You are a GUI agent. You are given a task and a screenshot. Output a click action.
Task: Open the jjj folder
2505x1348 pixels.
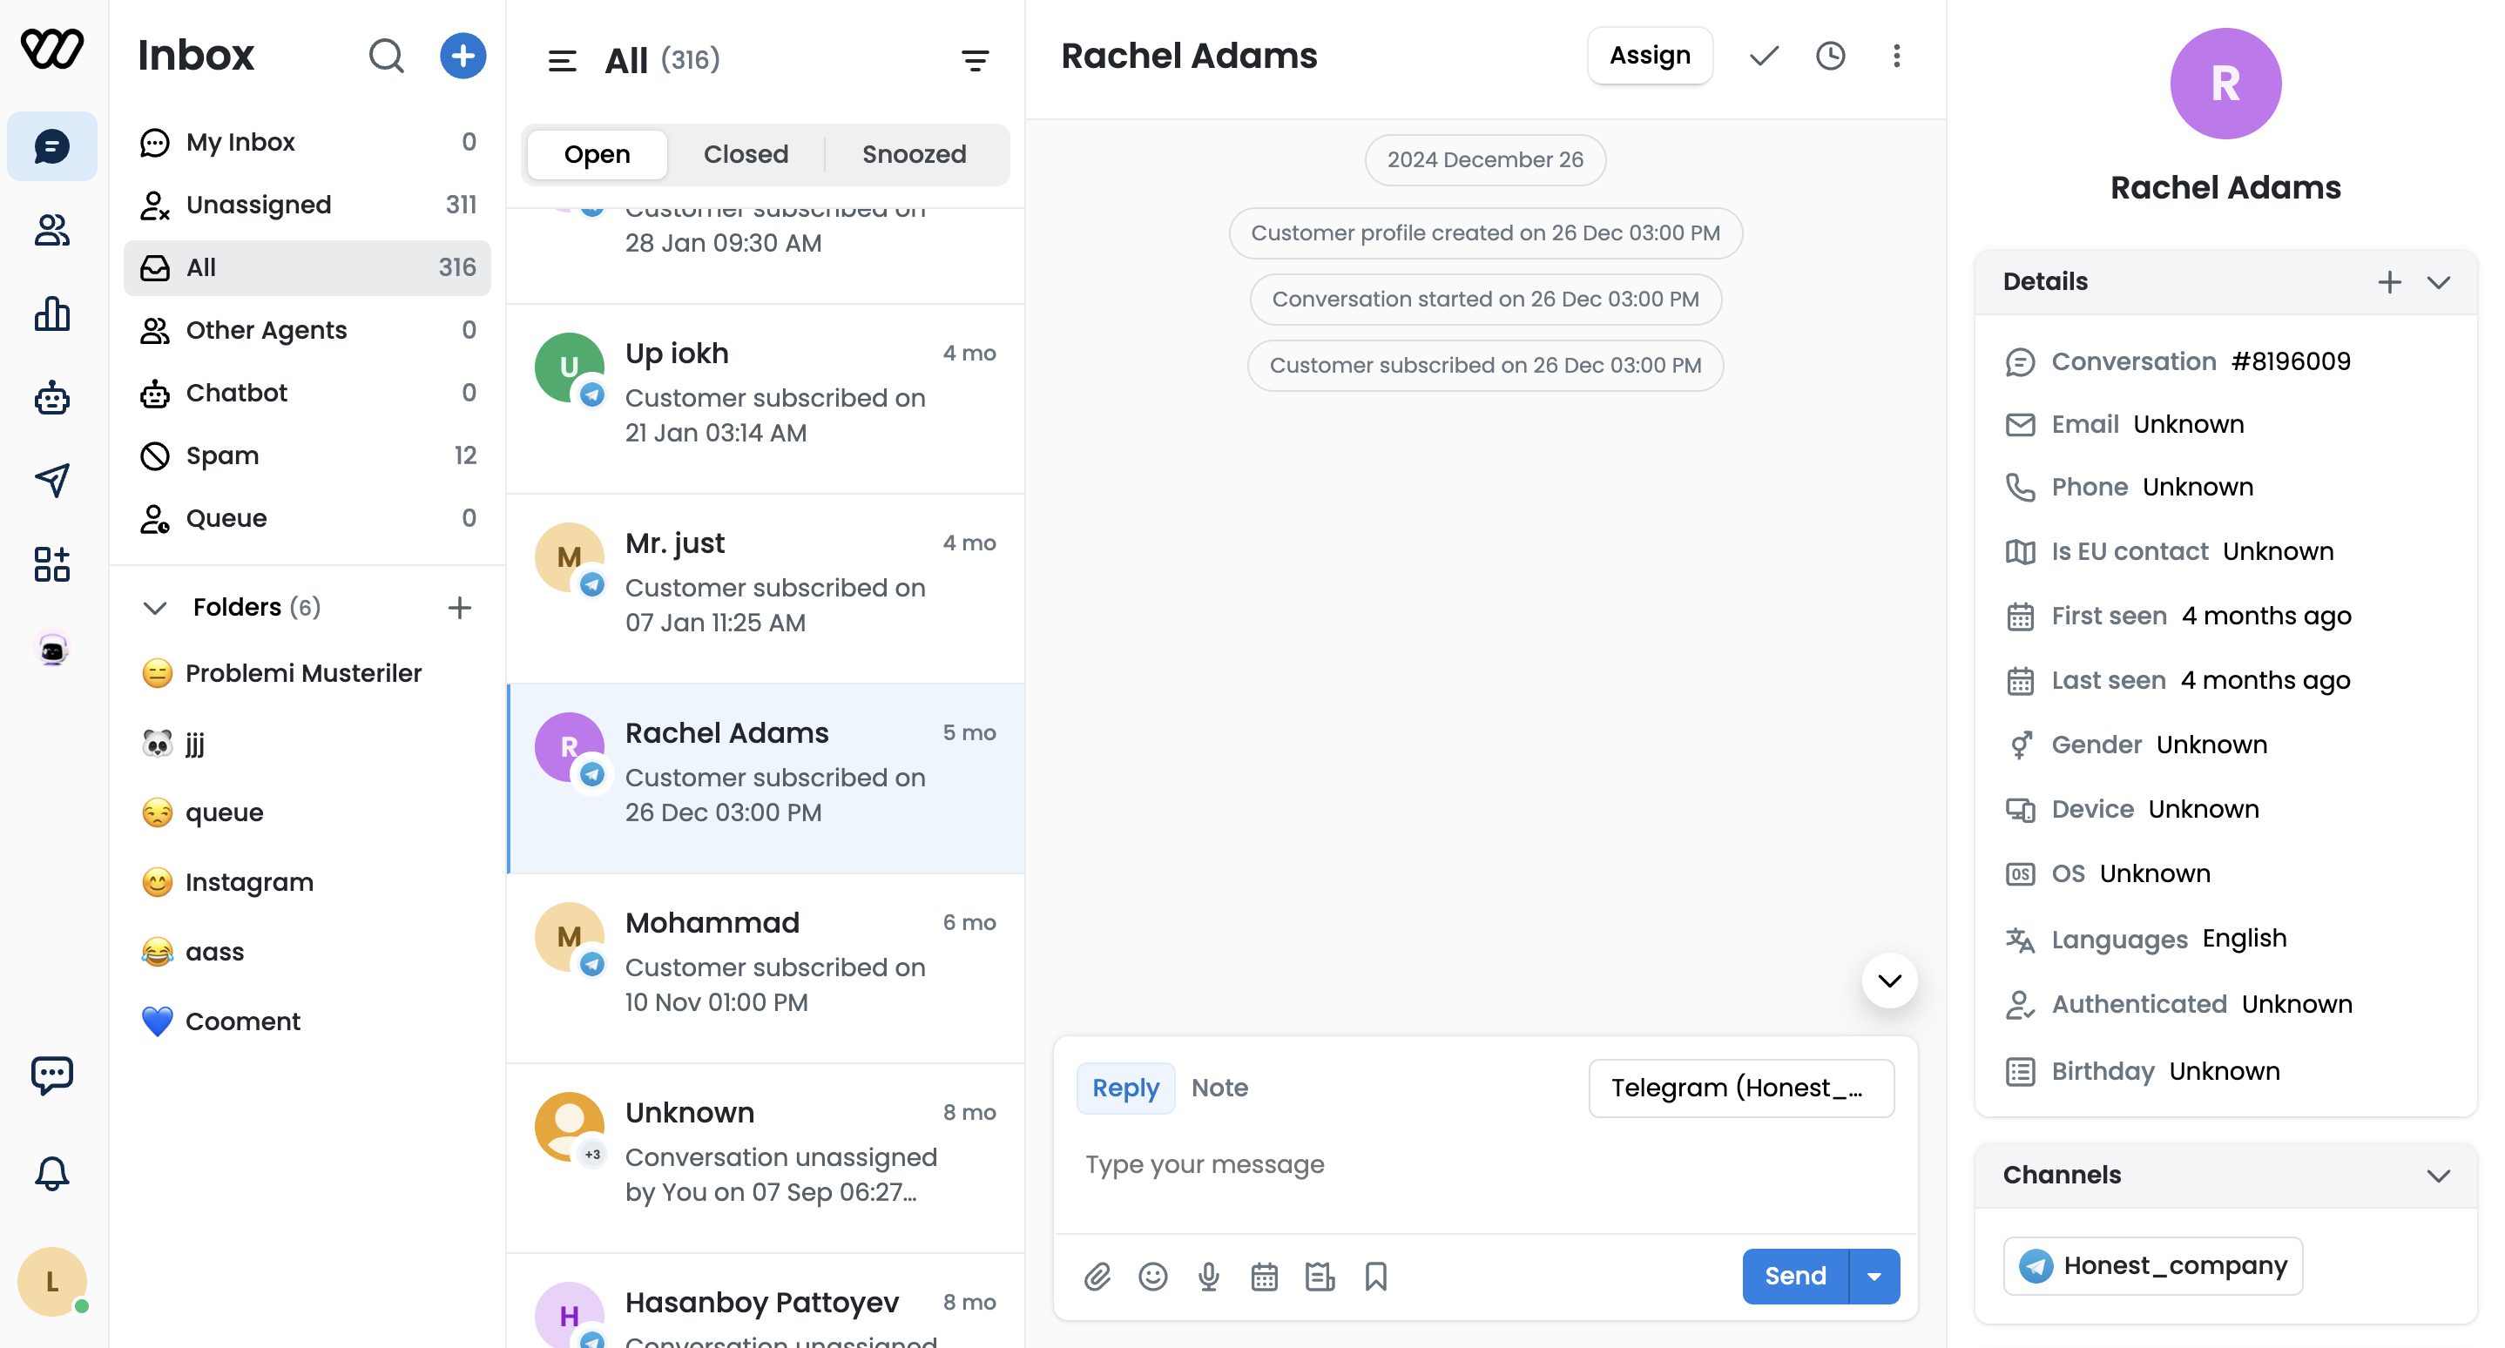[307, 744]
